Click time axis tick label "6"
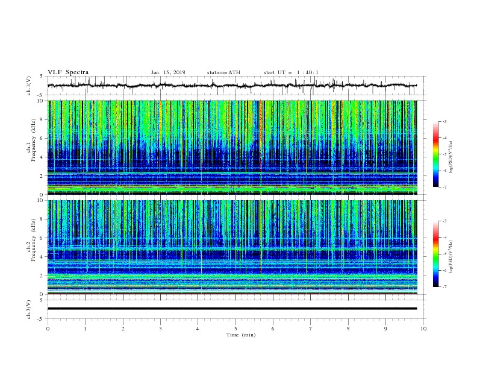This screenshot has width=477, height=369. coord(273,329)
